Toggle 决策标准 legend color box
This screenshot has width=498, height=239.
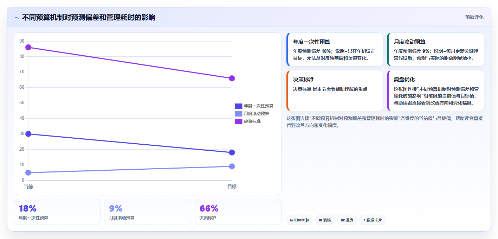click(239, 121)
